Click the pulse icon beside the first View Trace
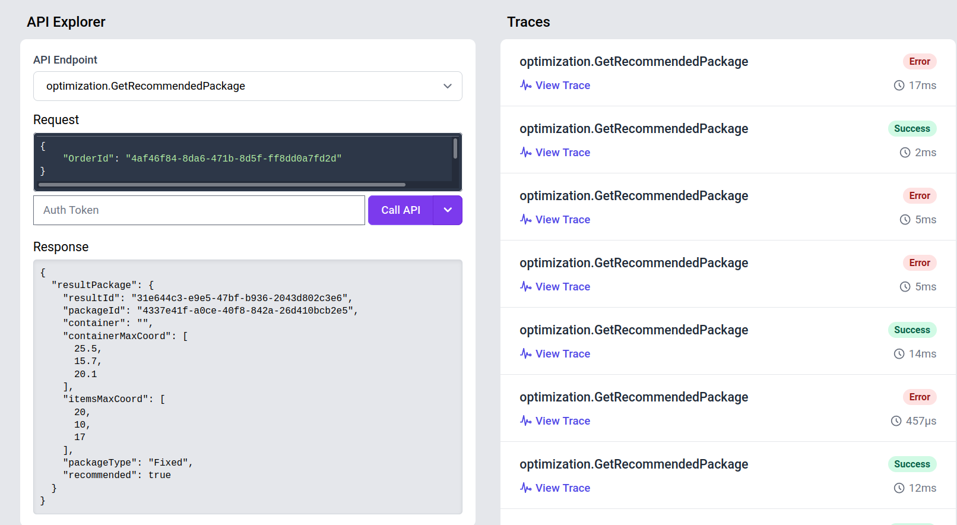The height and width of the screenshot is (525, 957). (525, 85)
